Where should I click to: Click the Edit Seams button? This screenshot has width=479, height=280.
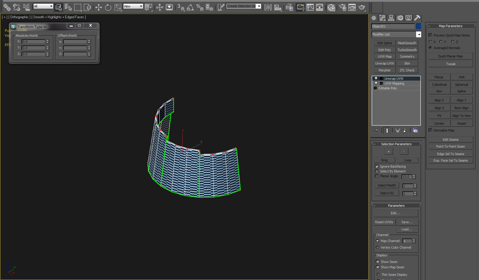[x=450, y=140]
